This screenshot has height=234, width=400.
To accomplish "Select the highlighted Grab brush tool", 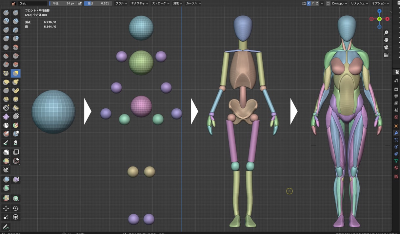I will (x=16, y=73).
